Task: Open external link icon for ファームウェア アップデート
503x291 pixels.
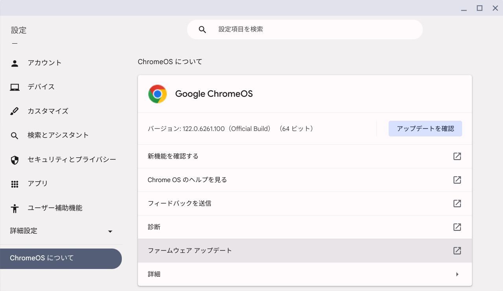Action: [x=457, y=250]
